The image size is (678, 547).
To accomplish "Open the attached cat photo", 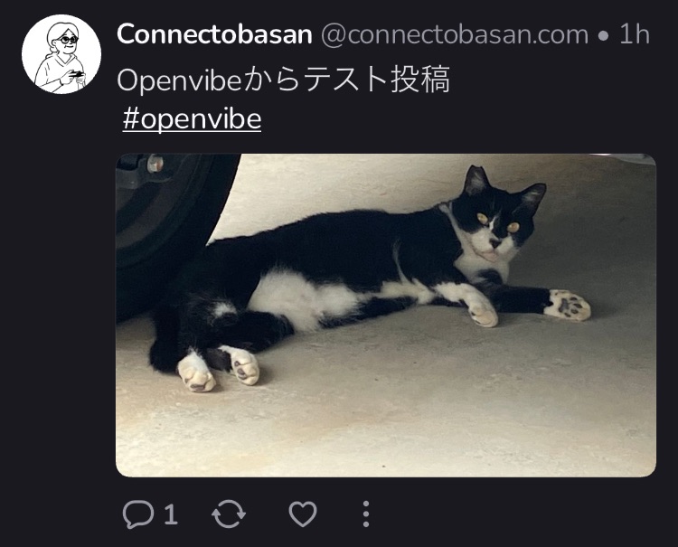I will pos(386,316).
